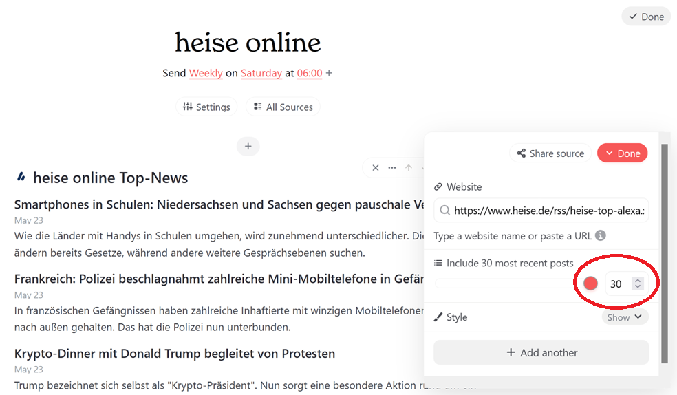Open three-dot more options for source
The image size is (677, 395).
392,167
